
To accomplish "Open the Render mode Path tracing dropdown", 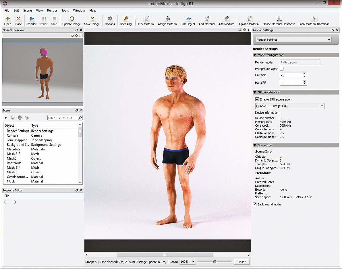I will [300, 62].
